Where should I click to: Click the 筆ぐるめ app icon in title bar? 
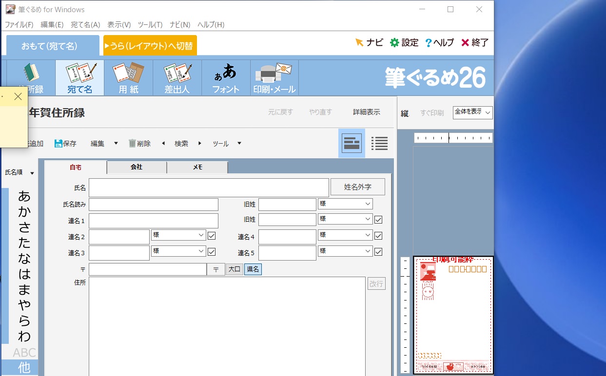pyautogui.click(x=10, y=9)
